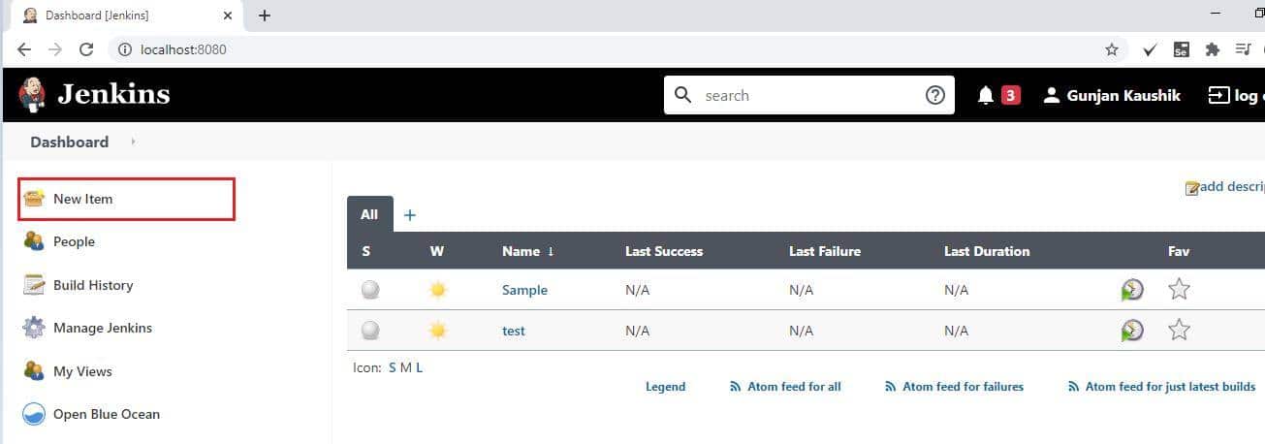The width and height of the screenshot is (1265, 444).
Task: Bookmark this page with the star icon
Action: pyautogui.click(x=1112, y=48)
